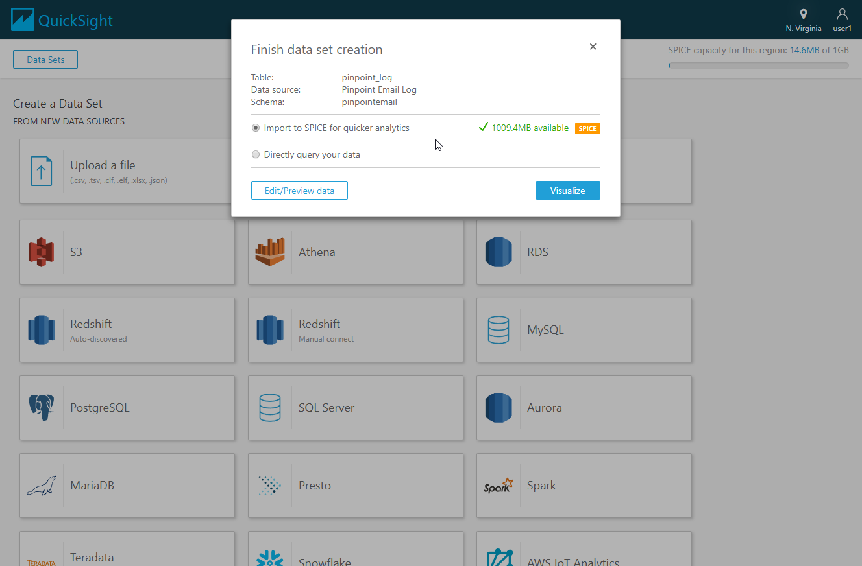This screenshot has width=862, height=566.
Task: Select Import to SPICE radio button
Action: tap(256, 128)
